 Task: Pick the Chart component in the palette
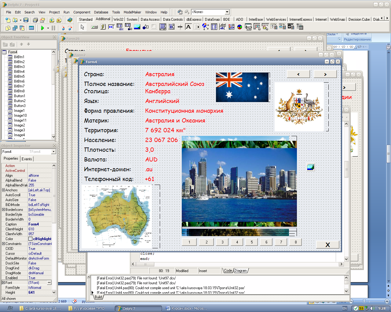(x=240, y=27)
